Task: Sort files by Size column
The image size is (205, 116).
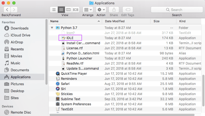Action: 157,21
